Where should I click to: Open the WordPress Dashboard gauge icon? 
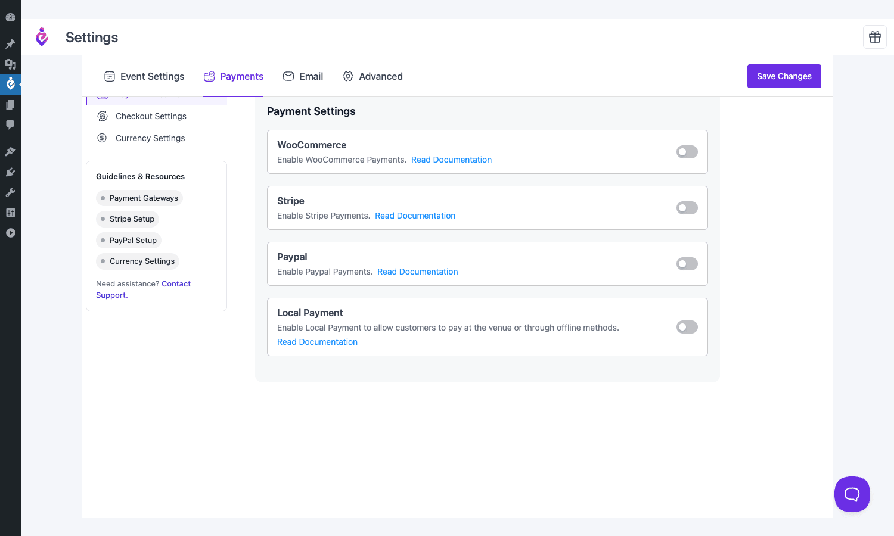(10, 17)
